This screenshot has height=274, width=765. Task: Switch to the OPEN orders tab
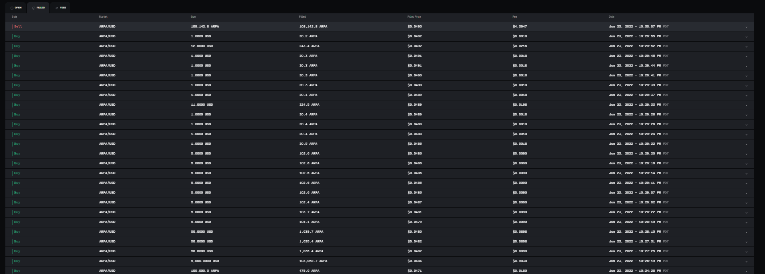point(16,8)
